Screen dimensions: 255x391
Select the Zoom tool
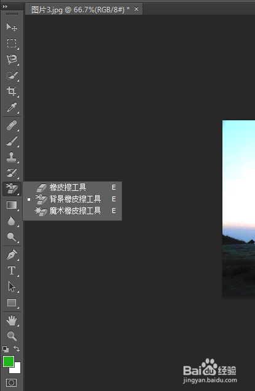pyautogui.click(x=12, y=336)
